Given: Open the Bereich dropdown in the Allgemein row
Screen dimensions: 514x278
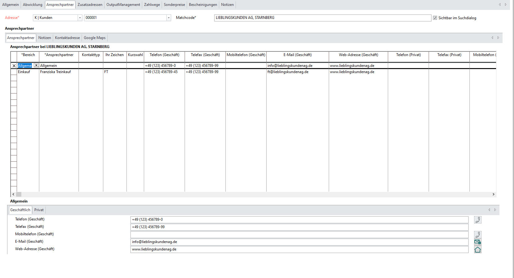Looking at the screenshot, I should pos(36,66).
